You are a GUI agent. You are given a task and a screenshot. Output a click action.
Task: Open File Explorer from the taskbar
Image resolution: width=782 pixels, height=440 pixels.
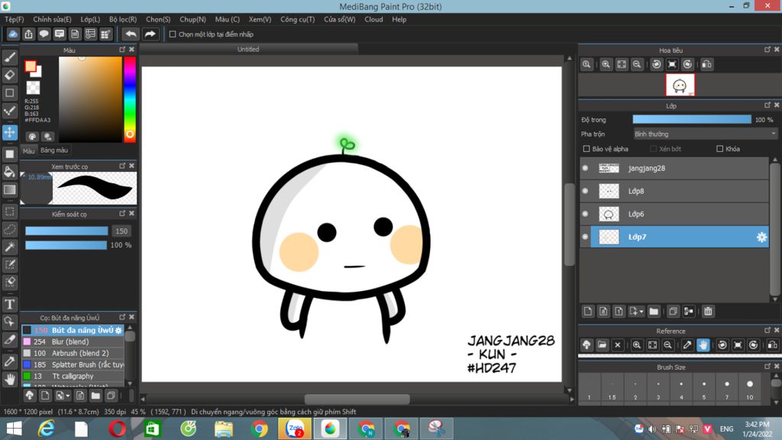point(224,429)
